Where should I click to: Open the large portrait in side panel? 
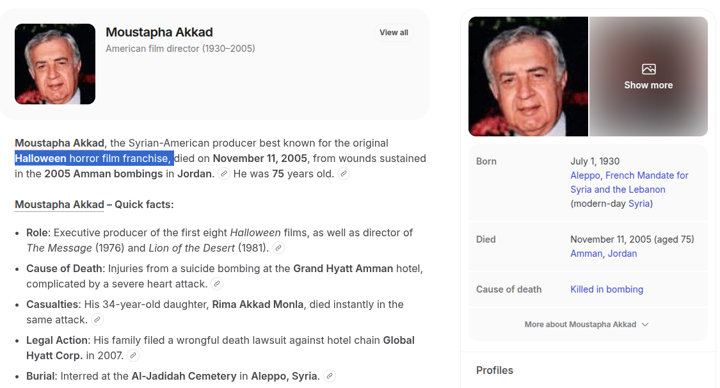528,77
